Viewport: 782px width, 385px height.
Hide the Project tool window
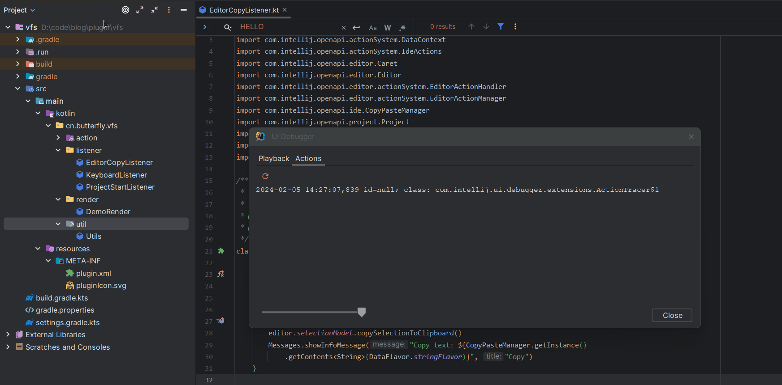184,10
